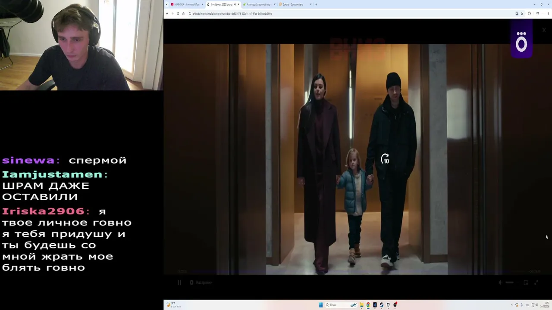Open the player Настройки settings

pyautogui.click(x=201, y=282)
